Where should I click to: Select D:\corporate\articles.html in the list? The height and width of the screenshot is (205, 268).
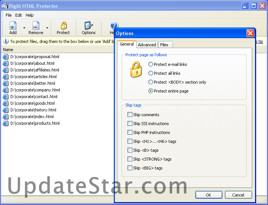(33, 77)
